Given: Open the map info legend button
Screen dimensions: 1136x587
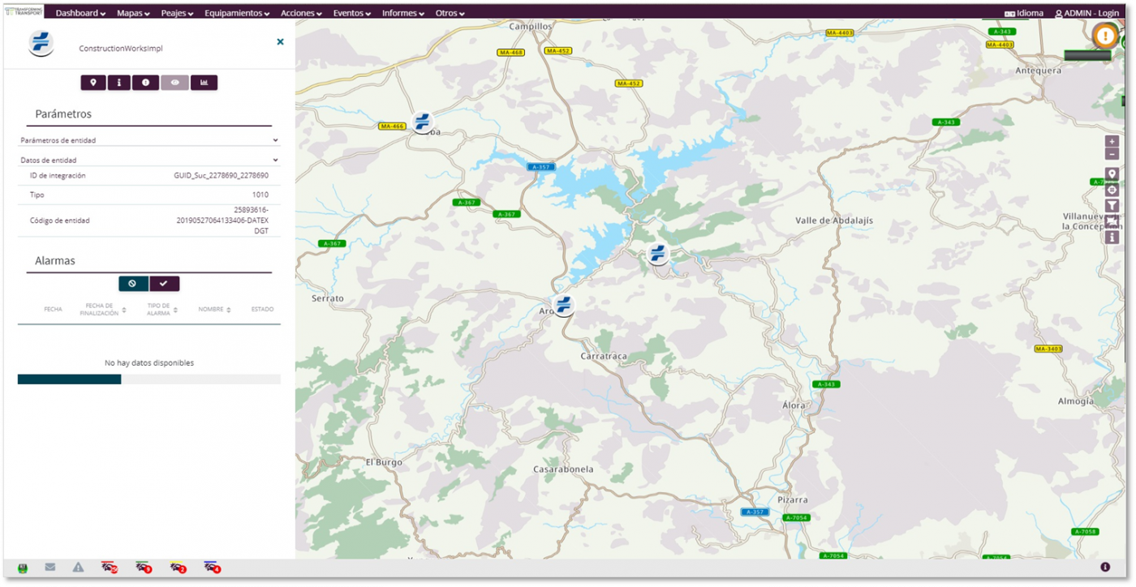Looking at the screenshot, I should (x=1112, y=238).
